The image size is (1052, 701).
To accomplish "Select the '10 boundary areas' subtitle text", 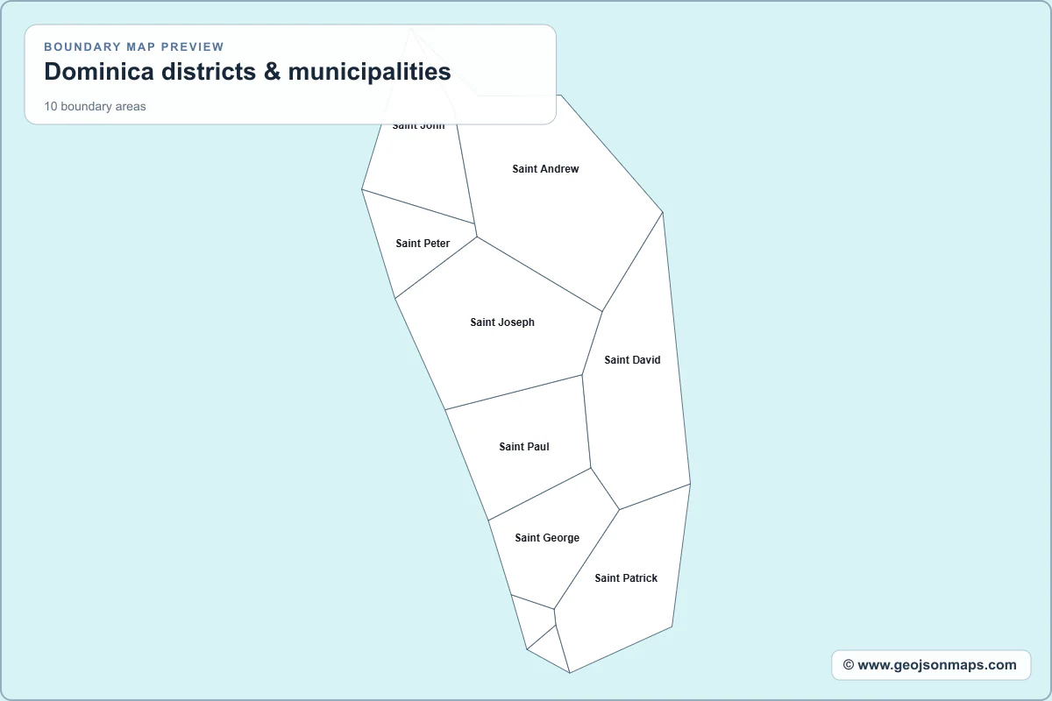I will tap(95, 107).
